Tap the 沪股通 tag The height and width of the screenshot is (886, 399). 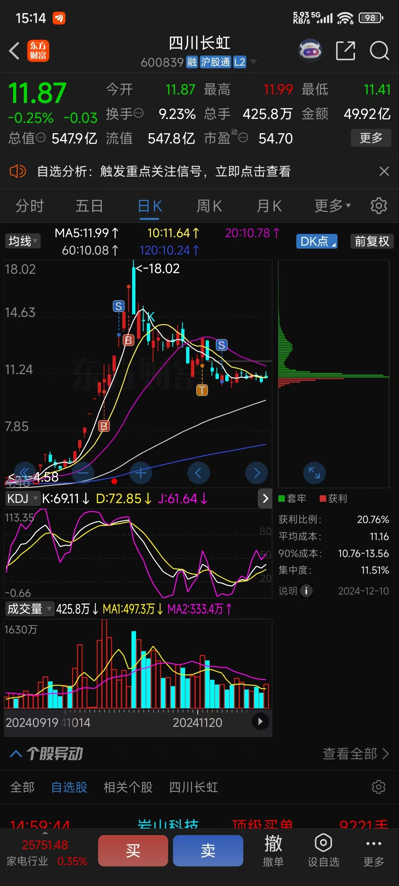coord(215,62)
